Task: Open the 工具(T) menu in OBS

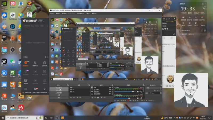Action: [x=88, y=14]
